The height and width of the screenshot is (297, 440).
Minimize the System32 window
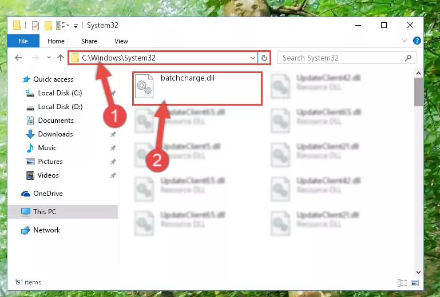(x=358, y=26)
